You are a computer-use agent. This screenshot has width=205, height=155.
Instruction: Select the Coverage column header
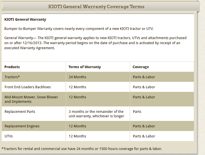click(x=141, y=67)
